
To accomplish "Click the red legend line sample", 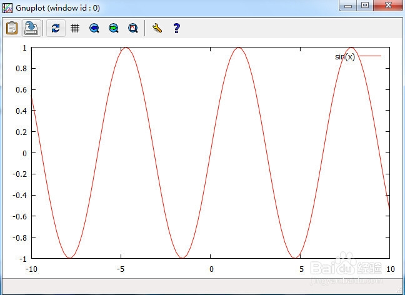I will coord(370,56).
